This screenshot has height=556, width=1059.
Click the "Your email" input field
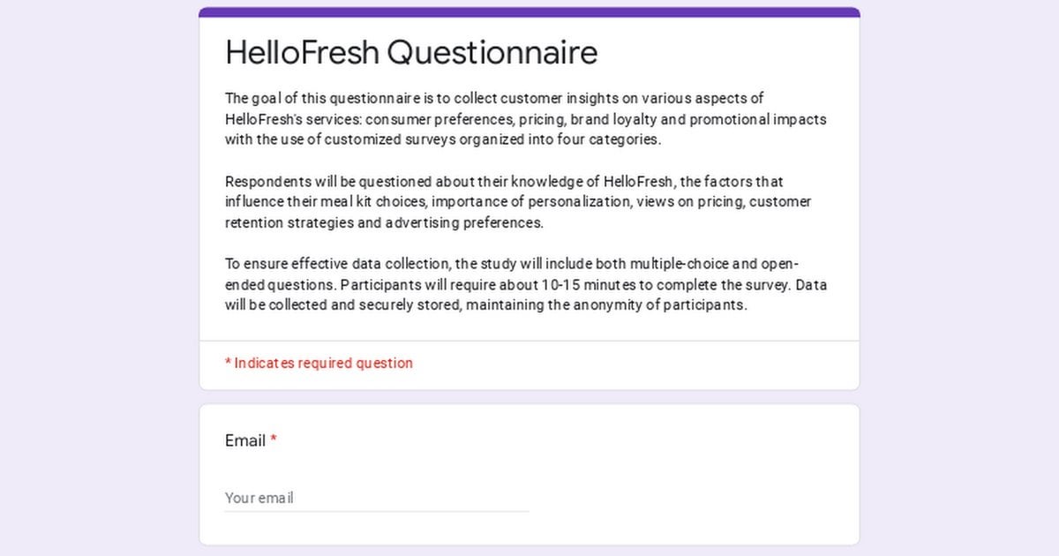(375, 498)
